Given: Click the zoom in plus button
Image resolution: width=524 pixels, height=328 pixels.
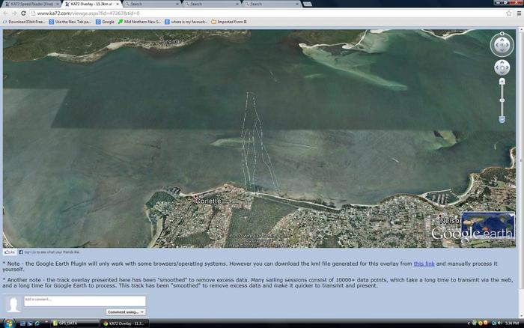Looking at the screenshot, I should (502, 82).
